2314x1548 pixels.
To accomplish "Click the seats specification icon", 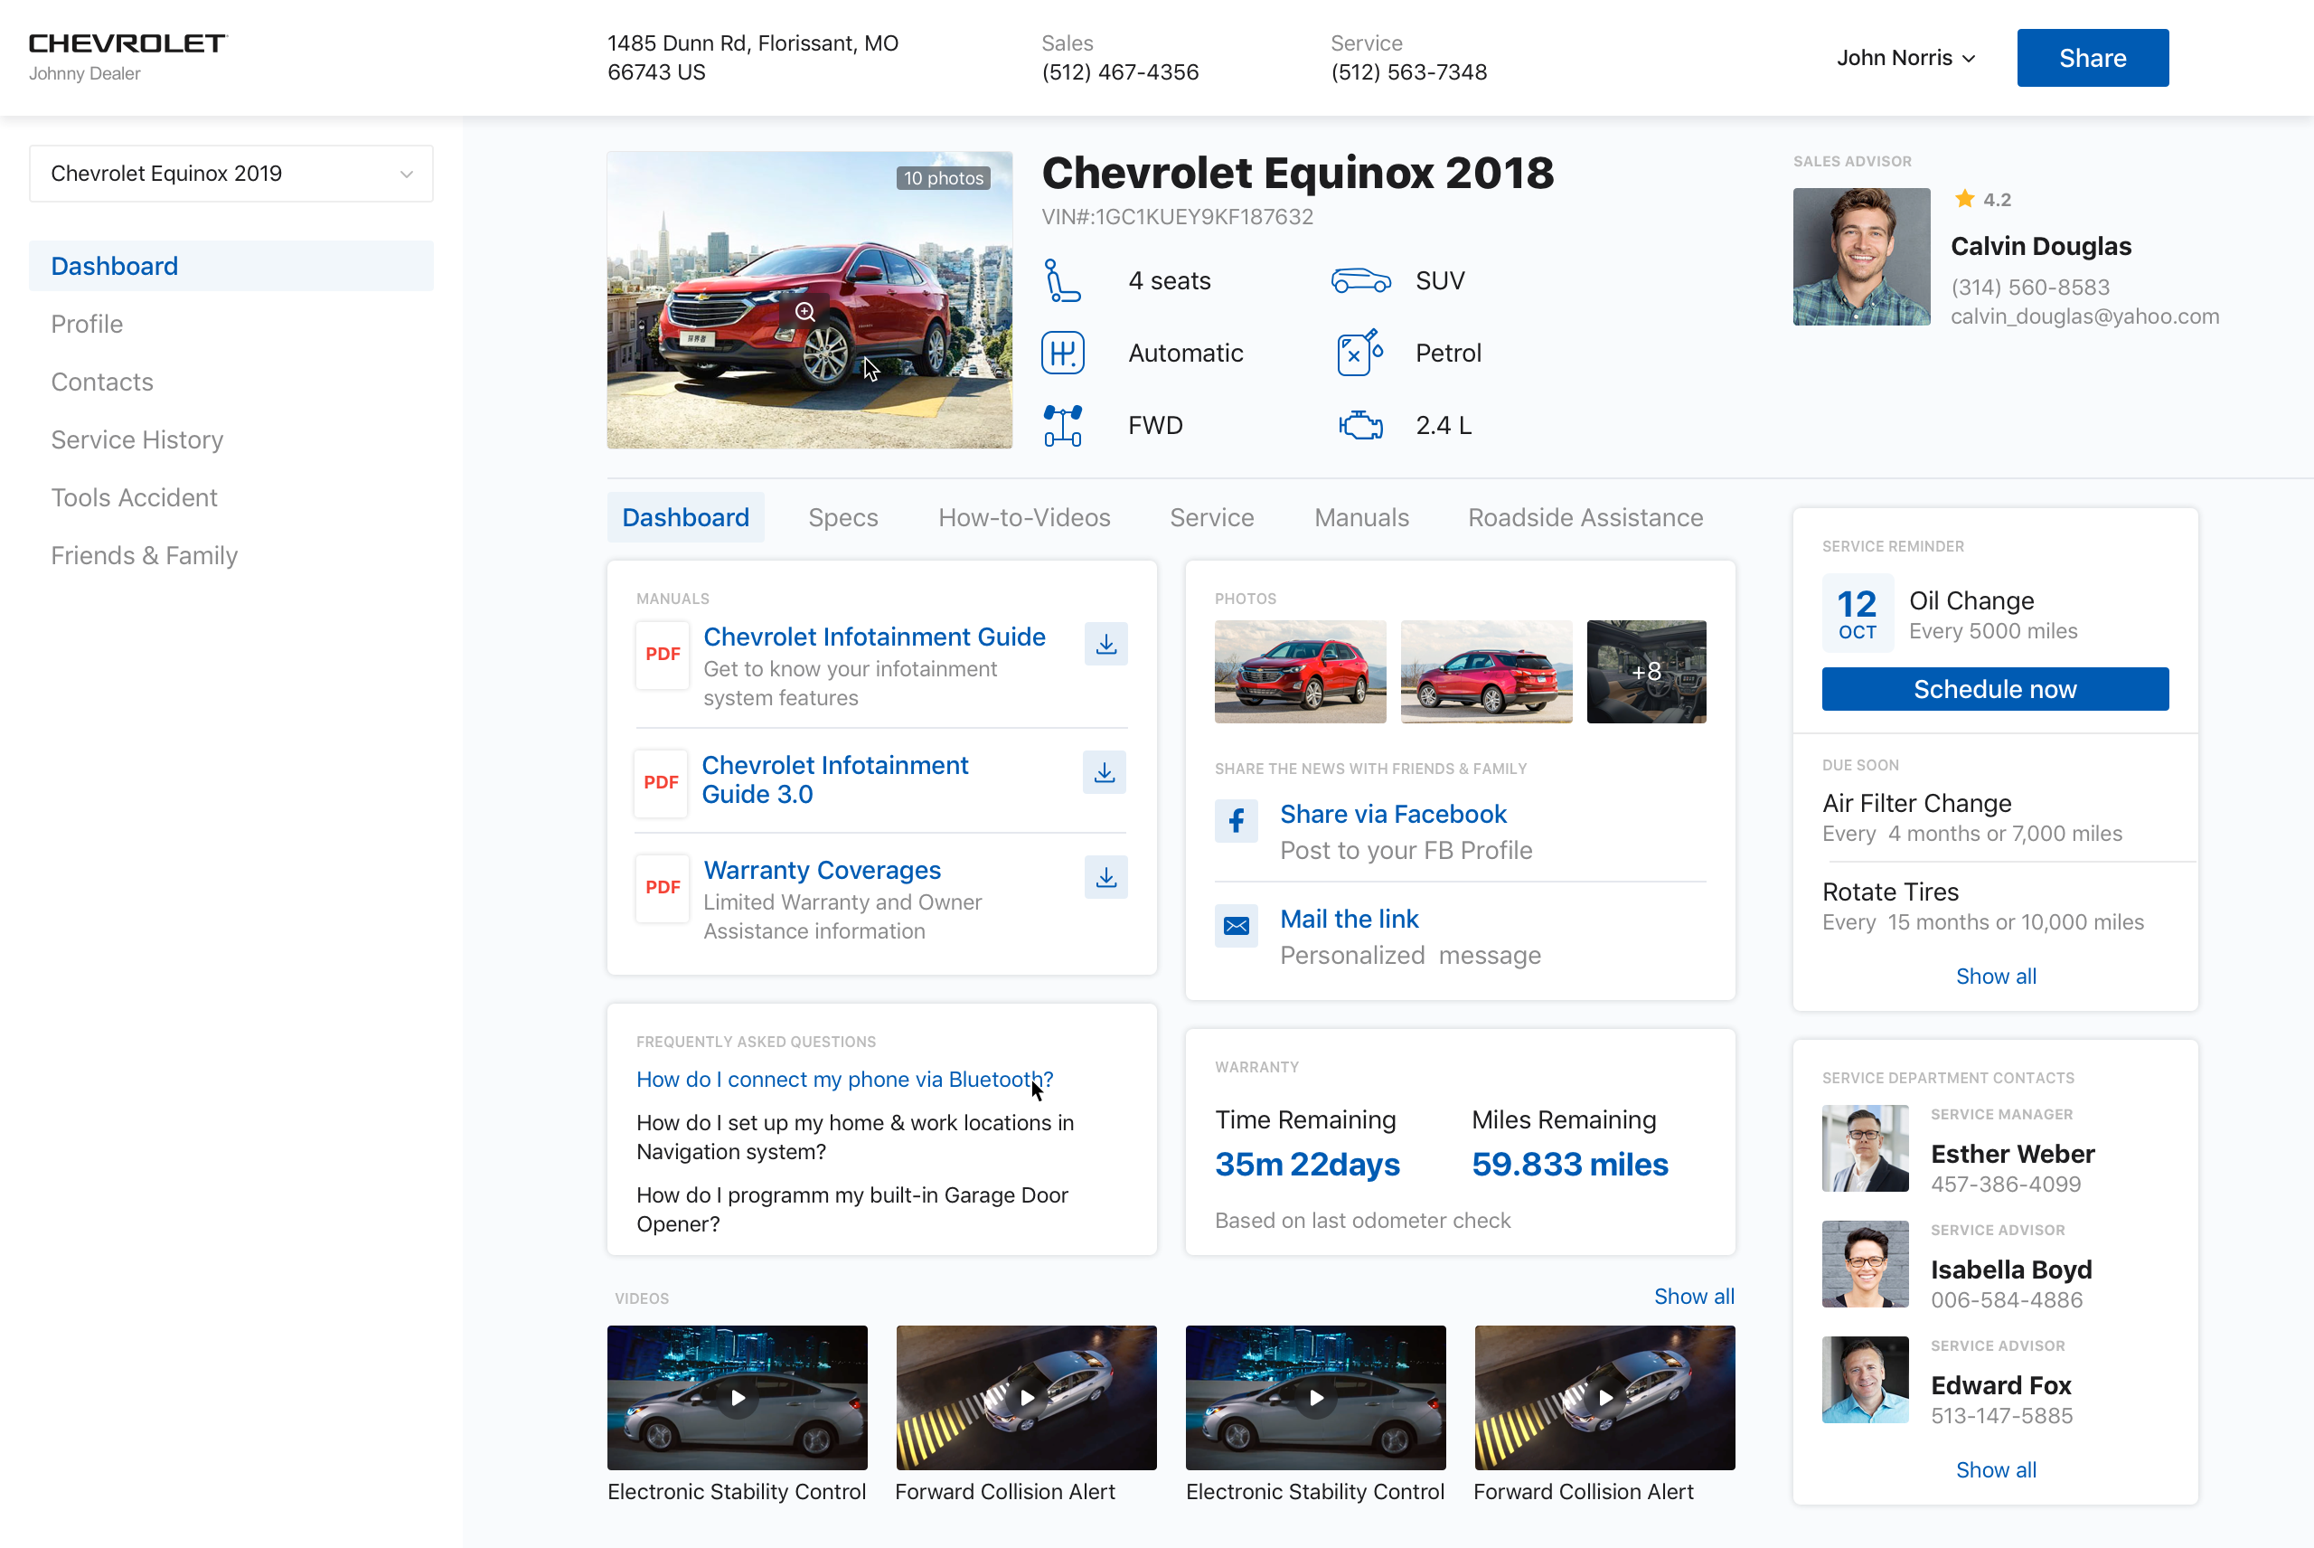I will [1062, 280].
